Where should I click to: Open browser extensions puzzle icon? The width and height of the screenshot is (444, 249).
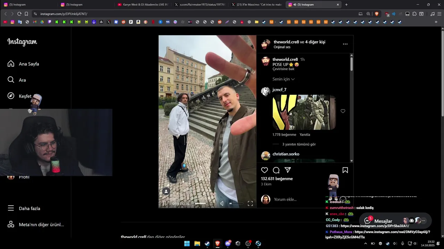click(x=414, y=14)
